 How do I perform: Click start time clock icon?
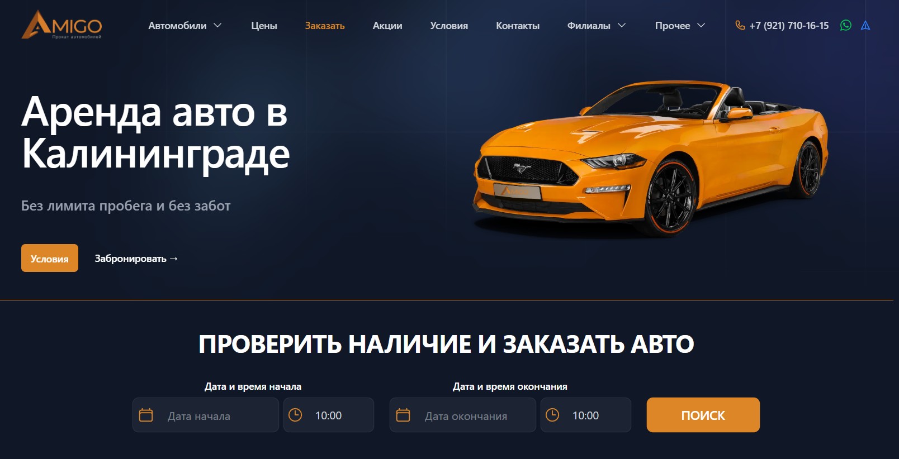tap(295, 415)
